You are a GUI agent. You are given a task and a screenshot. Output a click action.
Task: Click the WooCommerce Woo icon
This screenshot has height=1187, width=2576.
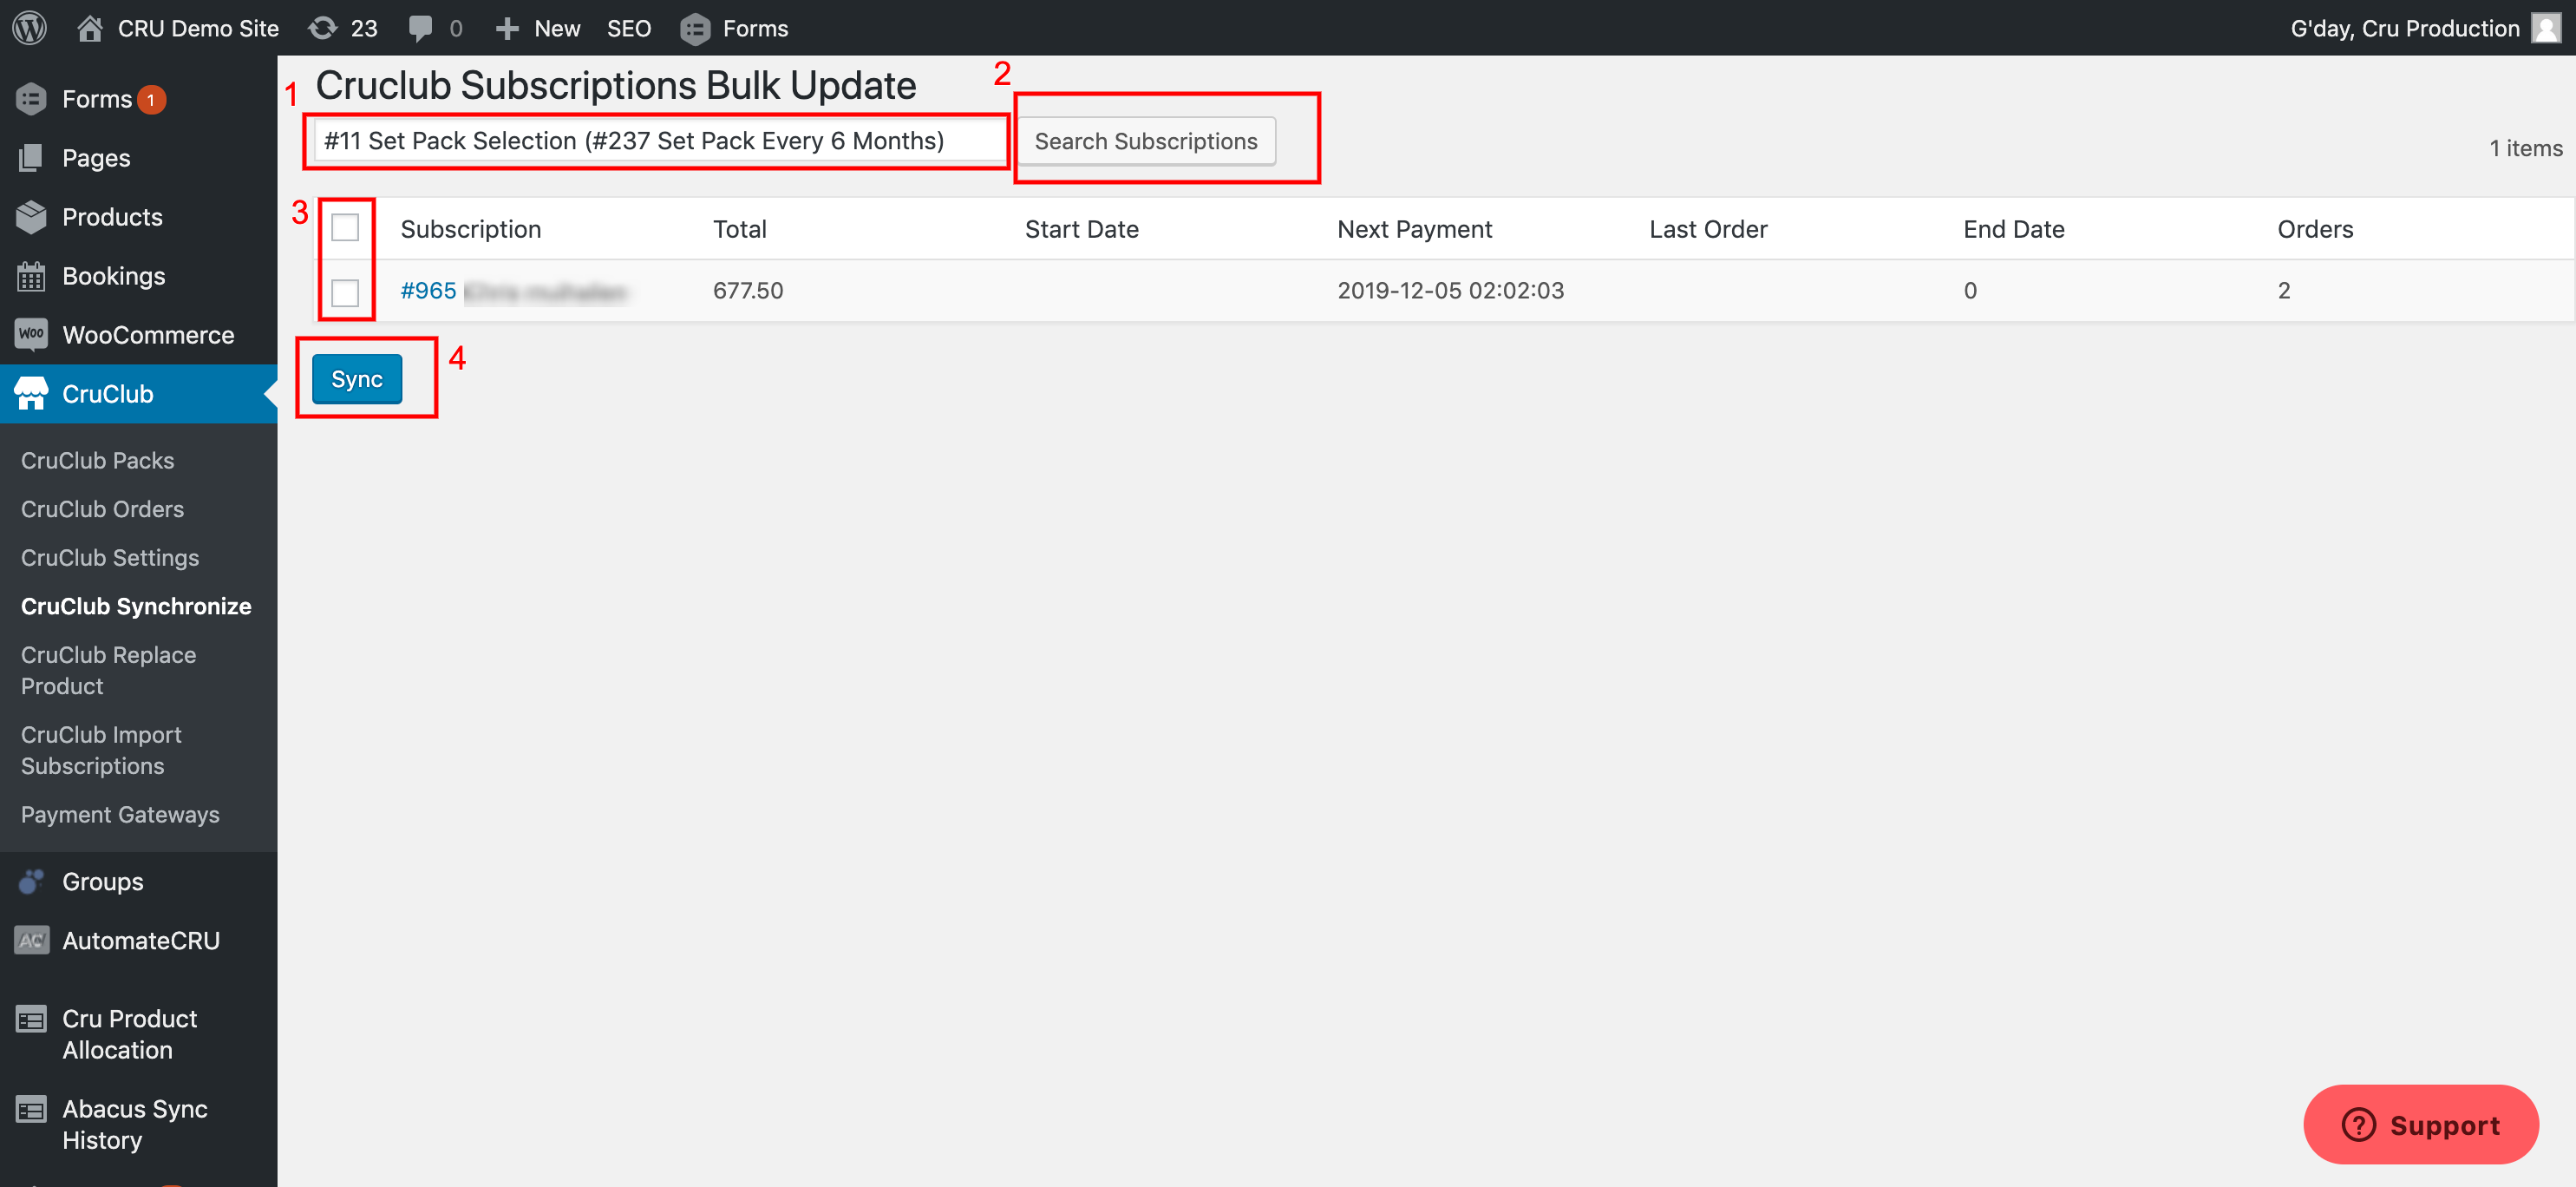(31, 334)
